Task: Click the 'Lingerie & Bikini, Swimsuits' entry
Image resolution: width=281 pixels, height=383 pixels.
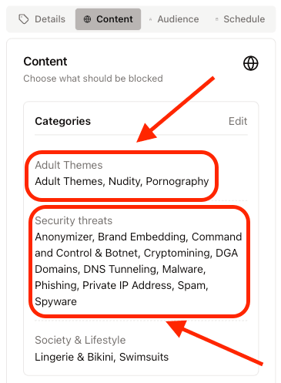Action: click(102, 357)
